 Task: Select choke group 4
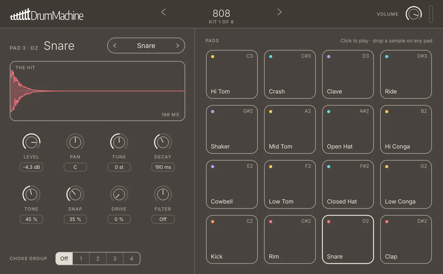[x=132, y=259]
